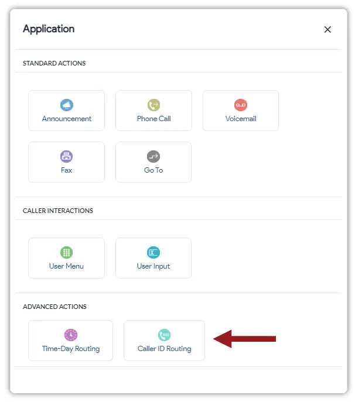355x402 pixels.
Task: Open the User Menu text label
Action: tap(67, 266)
